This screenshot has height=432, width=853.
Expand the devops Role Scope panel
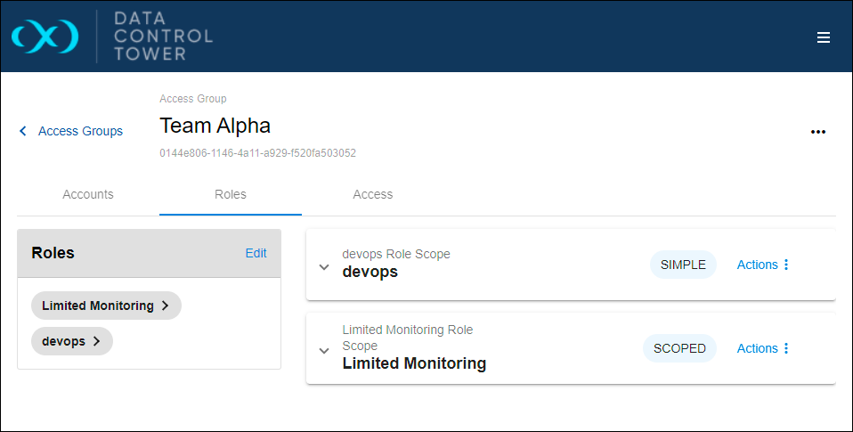click(x=324, y=267)
